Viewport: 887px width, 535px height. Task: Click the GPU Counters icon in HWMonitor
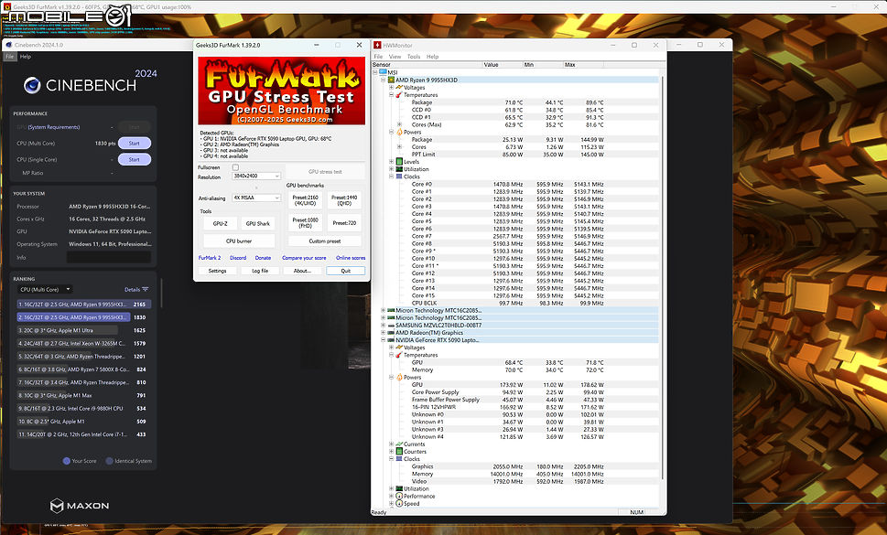pos(399,452)
